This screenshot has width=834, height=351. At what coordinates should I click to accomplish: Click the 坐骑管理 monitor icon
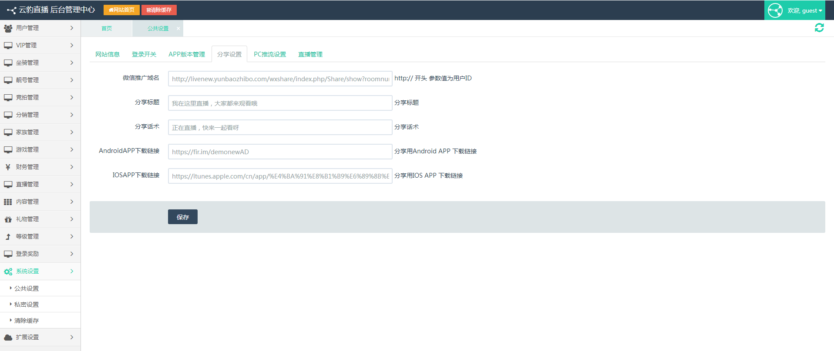(8, 63)
